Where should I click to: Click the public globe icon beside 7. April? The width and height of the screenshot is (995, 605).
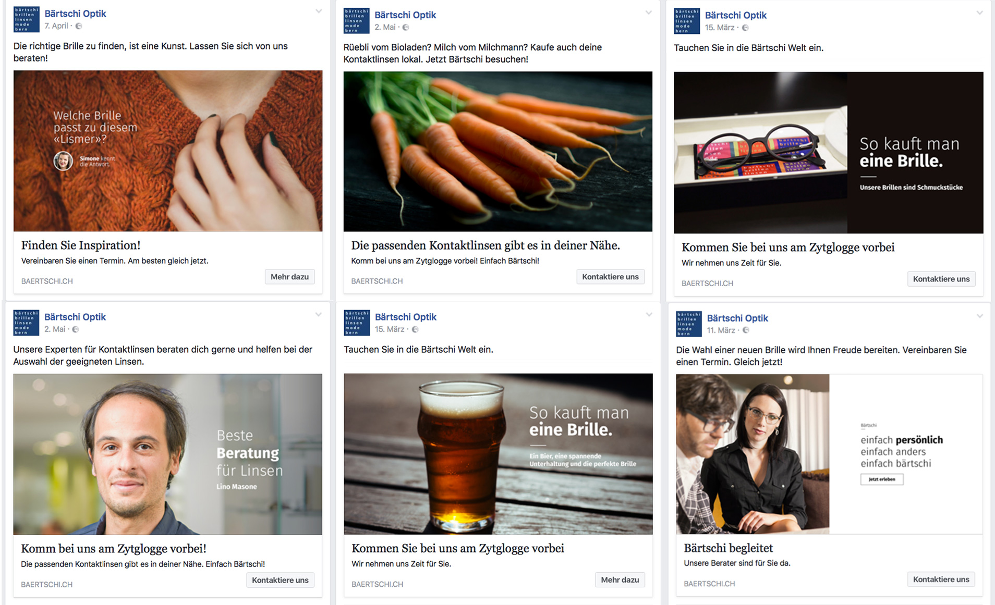click(79, 26)
